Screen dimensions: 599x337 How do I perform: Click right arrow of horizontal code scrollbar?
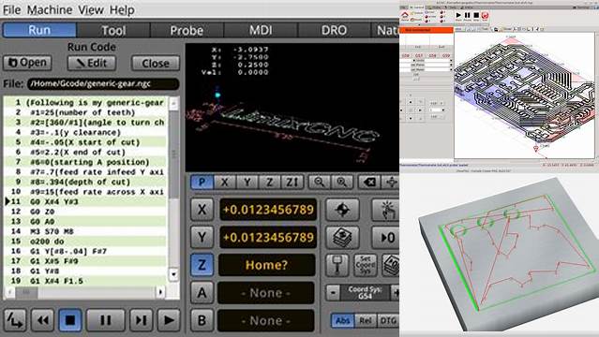point(160,292)
